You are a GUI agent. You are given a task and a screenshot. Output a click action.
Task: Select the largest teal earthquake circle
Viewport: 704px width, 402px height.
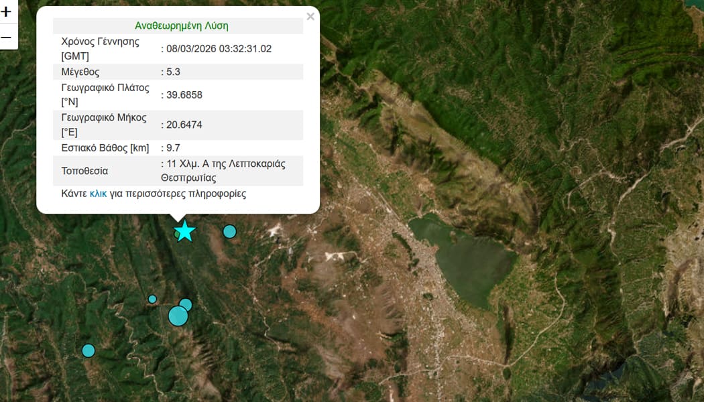[178, 316]
